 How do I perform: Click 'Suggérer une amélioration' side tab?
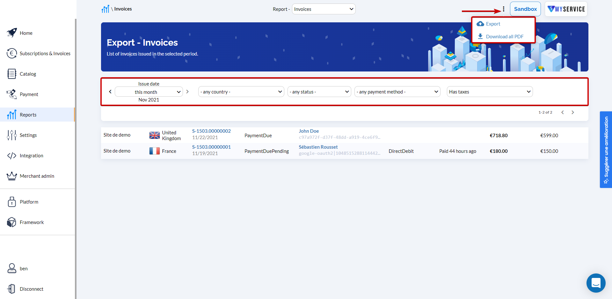606,150
